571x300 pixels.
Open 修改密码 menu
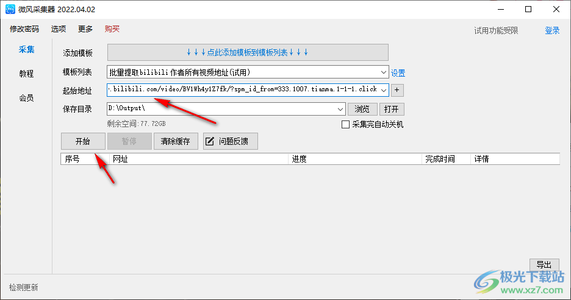[x=24, y=29]
